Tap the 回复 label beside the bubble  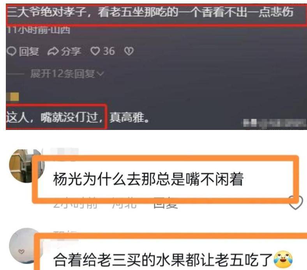pos(29,52)
